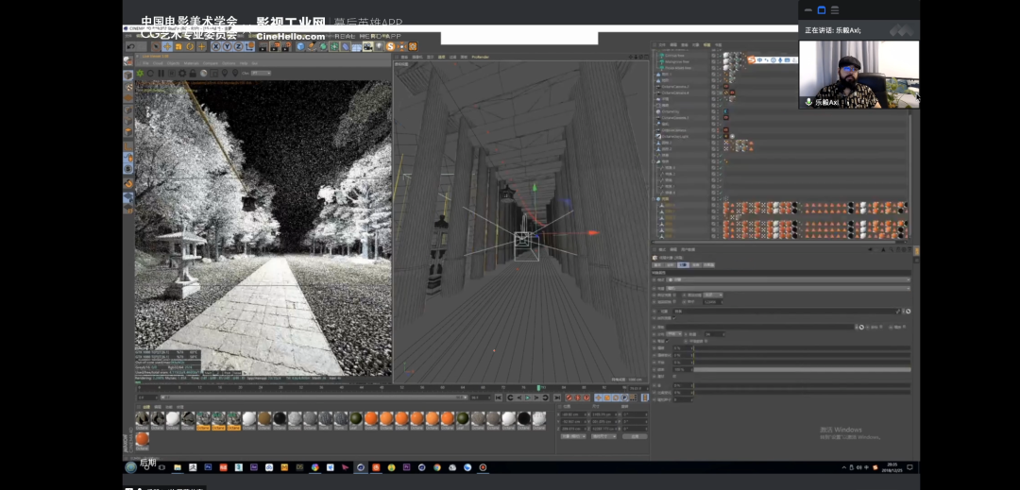Image resolution: width=1020 pixels, height=490 pixels.
Task: Open the Live Viewer Materials menu
Action: pyautogui.click(x=192, y=63)
